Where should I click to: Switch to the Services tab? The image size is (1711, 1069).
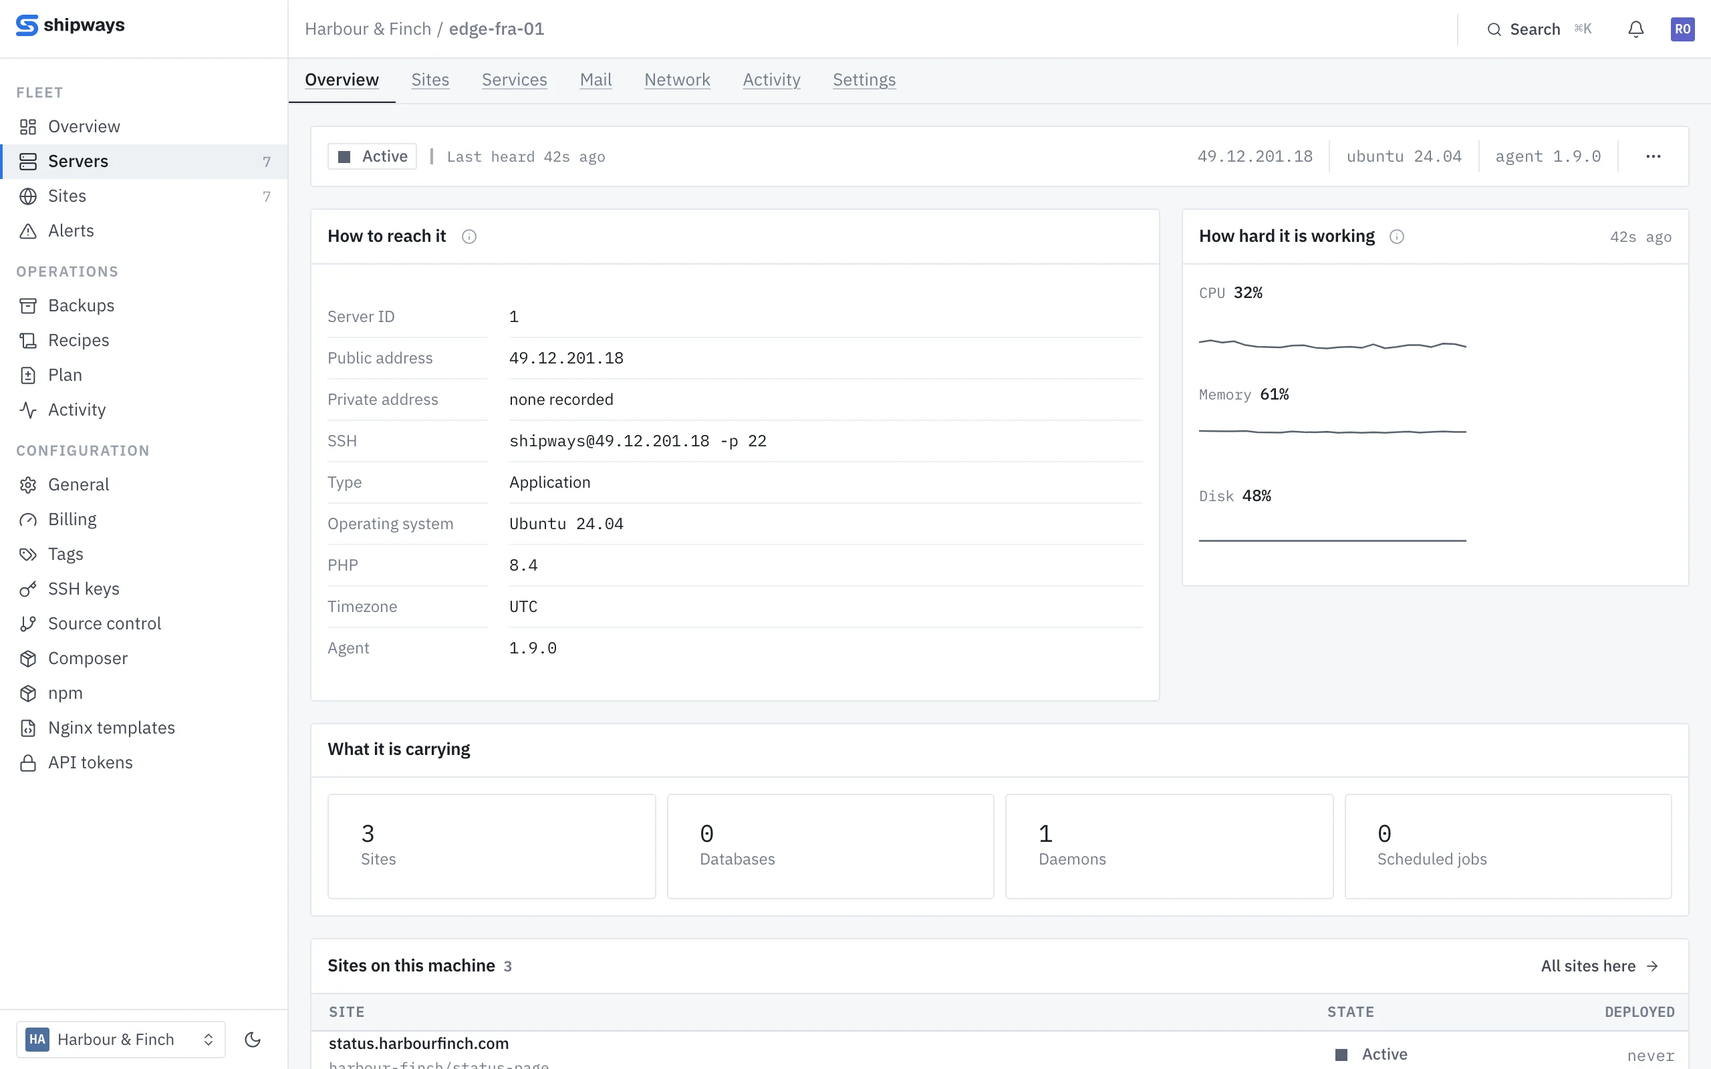point(514,80)
